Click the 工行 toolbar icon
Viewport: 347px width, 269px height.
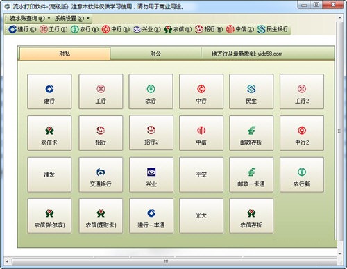pyautogui.click(x=53, y=29)
